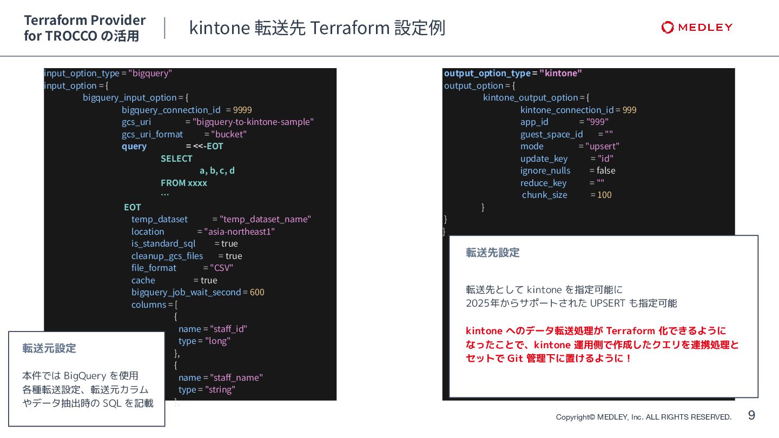Click the slide title "kintone 転送先 Terraform 設定例"

[x=317, y=28]
